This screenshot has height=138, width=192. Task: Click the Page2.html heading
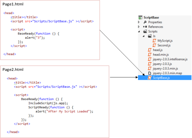pyautogui.click(x=13, y=70)
